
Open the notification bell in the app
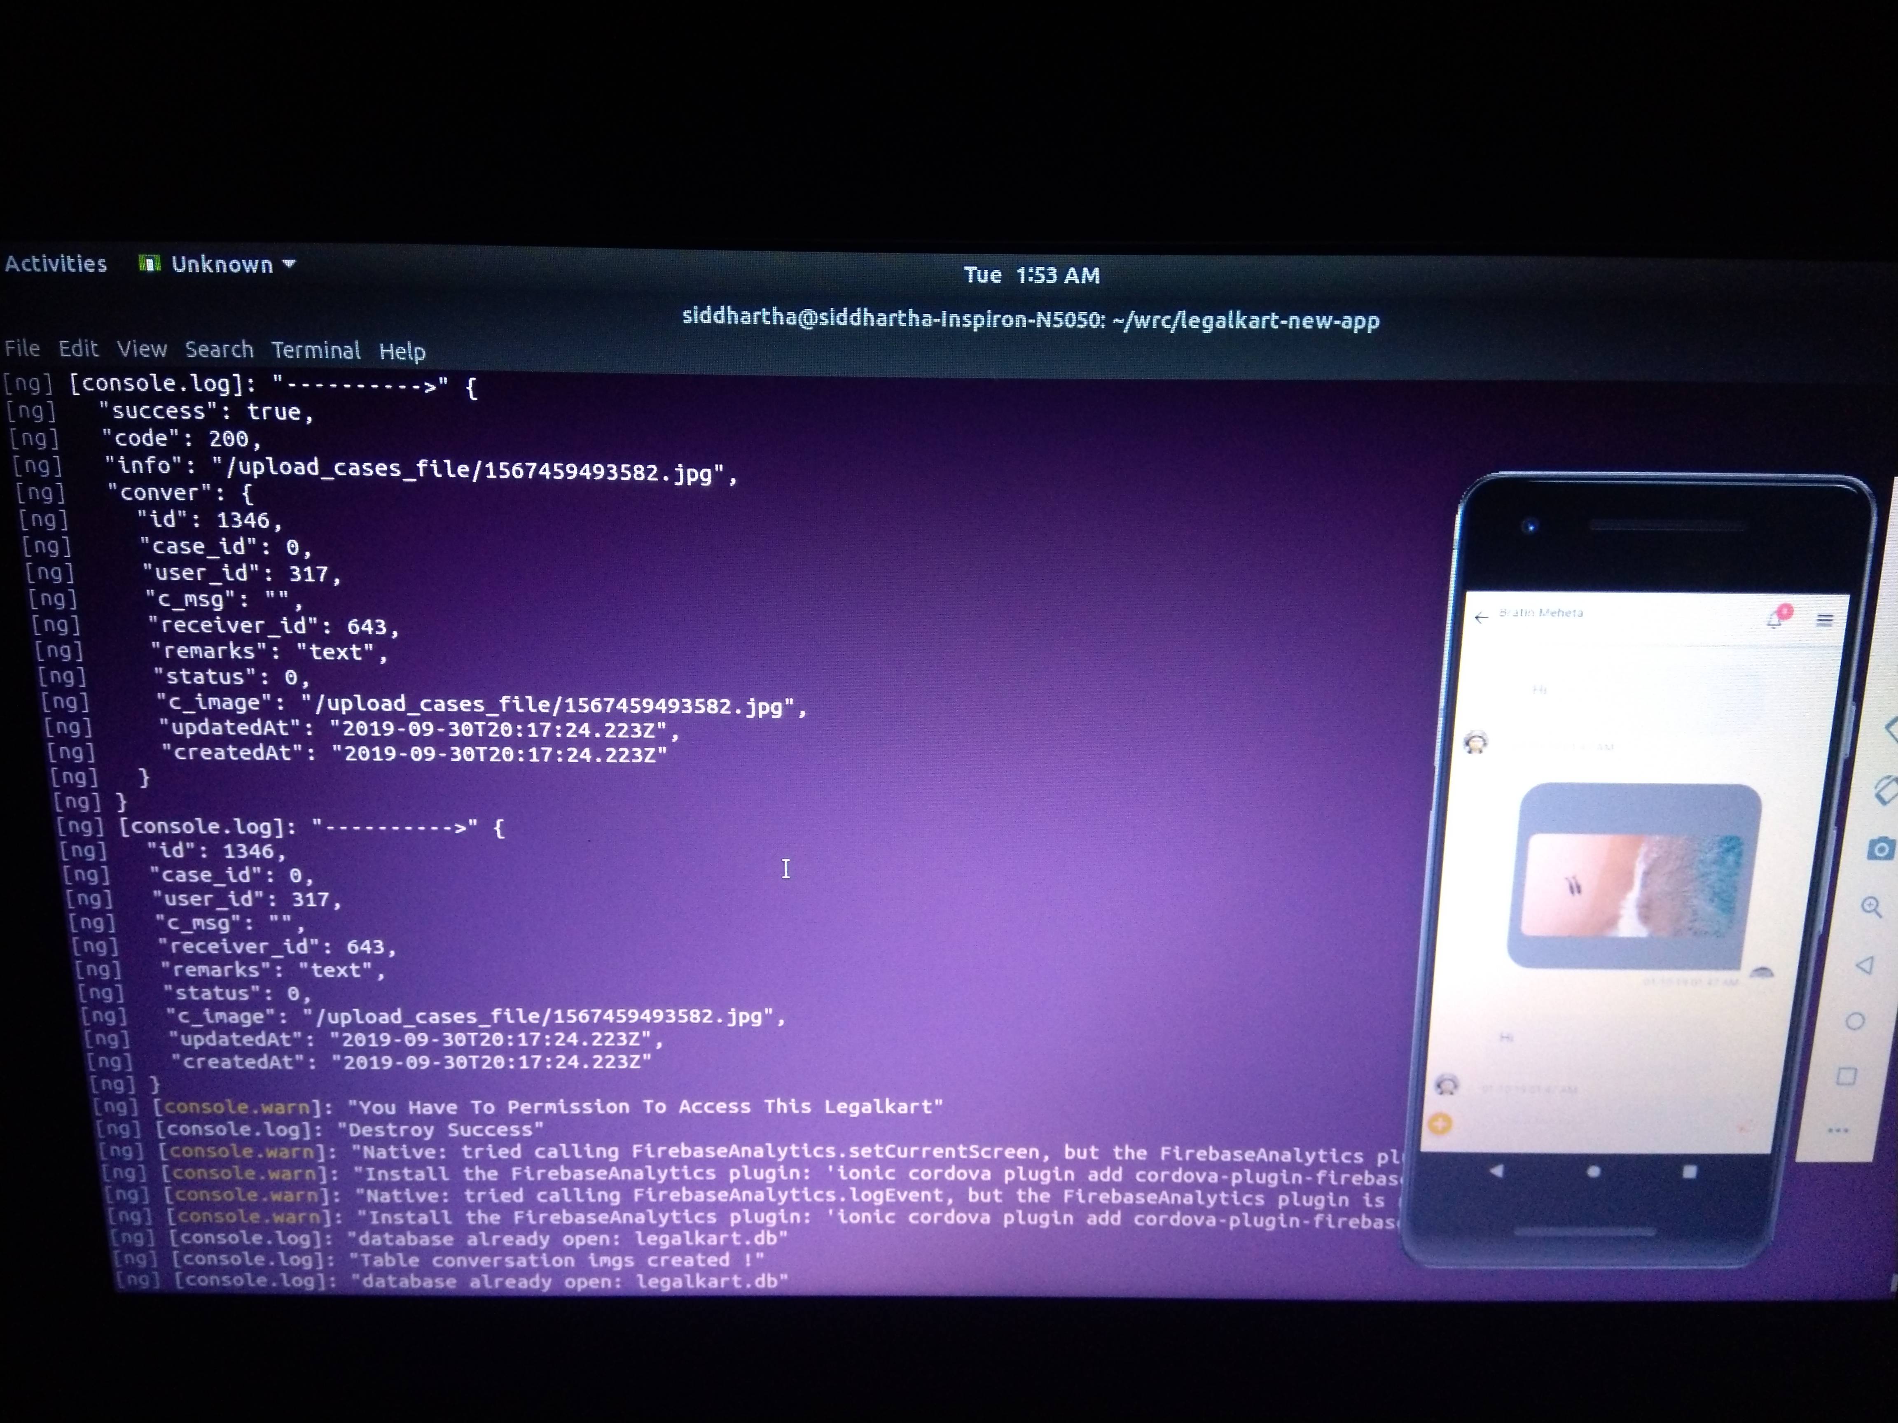[1774, 620]
